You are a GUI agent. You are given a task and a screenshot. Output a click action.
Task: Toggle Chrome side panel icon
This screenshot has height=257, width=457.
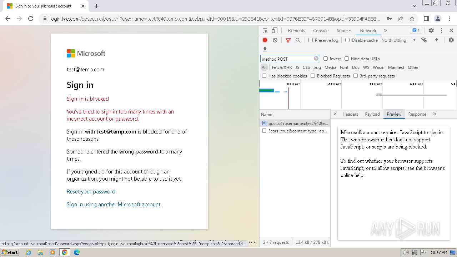[x=426, y=19]
